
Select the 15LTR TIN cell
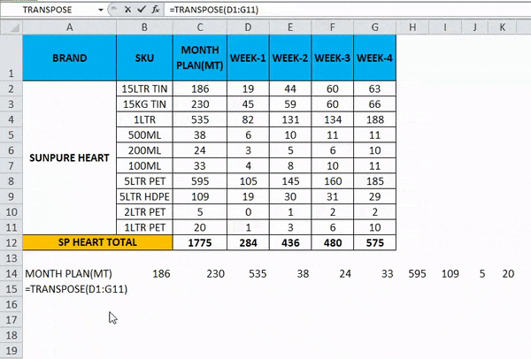[x=144, y=88]
